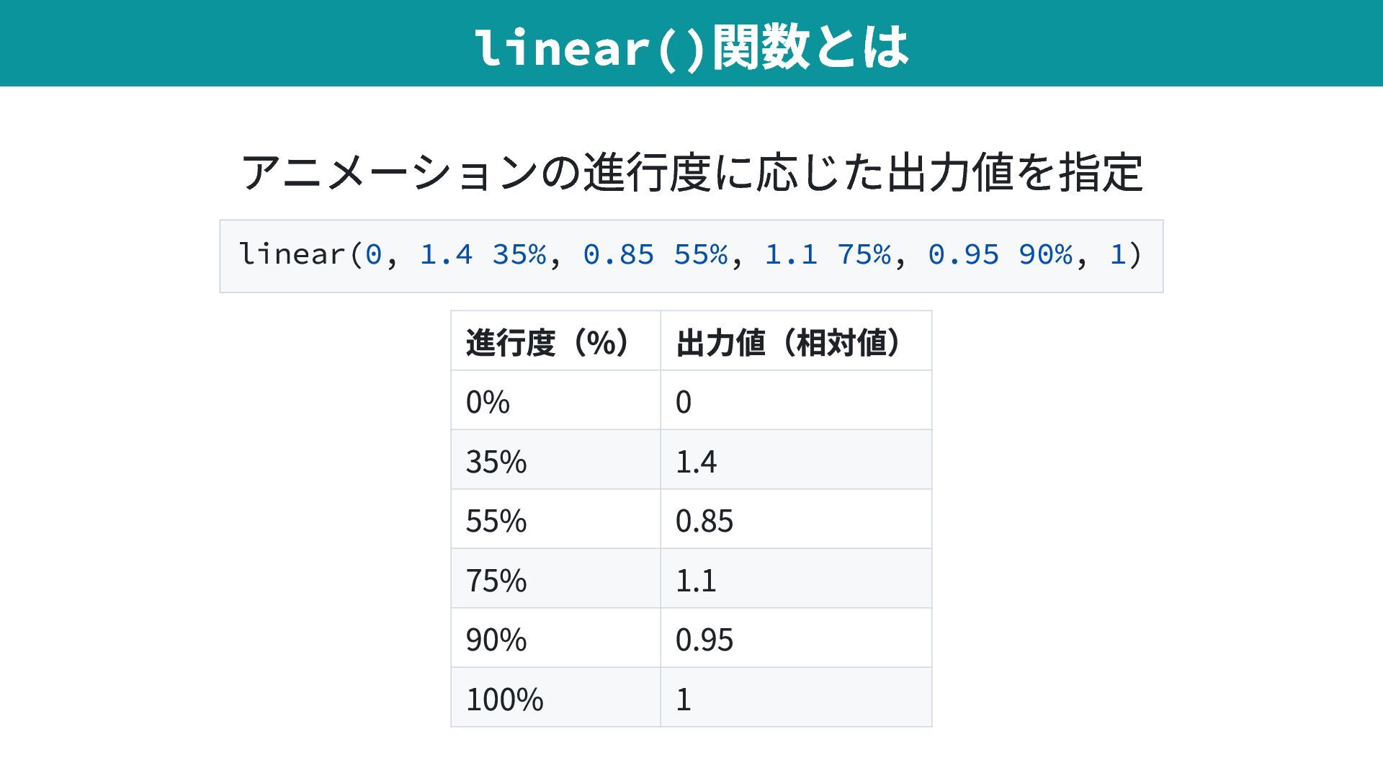Click the slide title "linear()関数とは"
The image size is (1383, 778).
point(691,47)
